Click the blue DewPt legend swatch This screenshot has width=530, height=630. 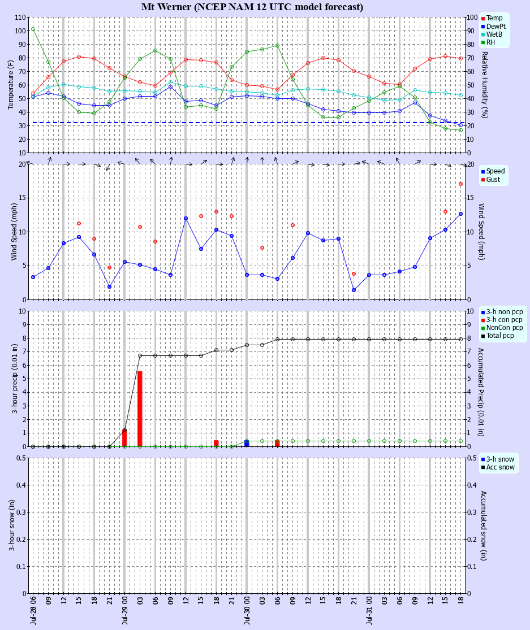483,27
